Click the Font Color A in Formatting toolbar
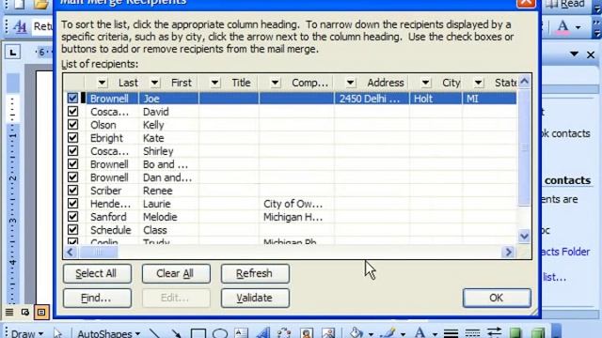Image resolution: width=602 pixels, height=338 pixels. point(562,27)
